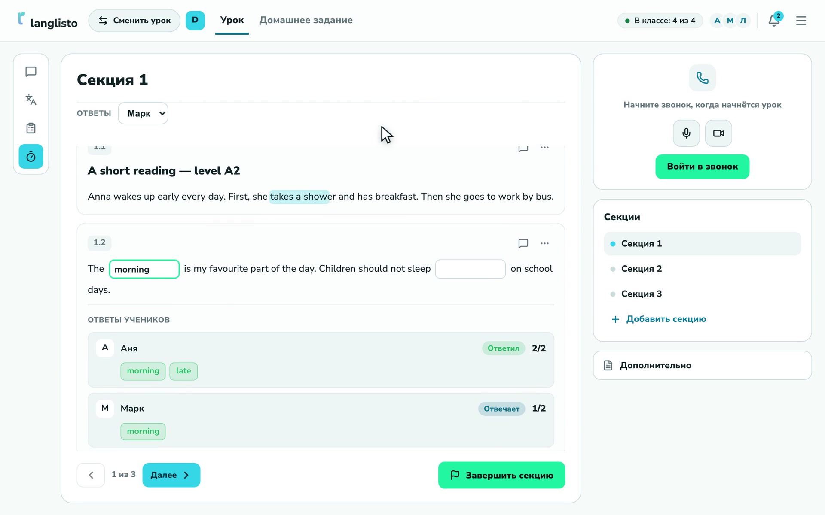This screenshot has width=825, height=515.
Task: Open comment icon for exercise 1.2
Action: click(x=523, y=243)
